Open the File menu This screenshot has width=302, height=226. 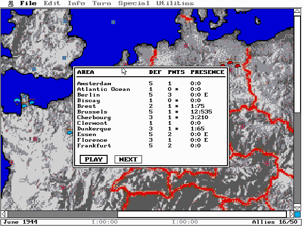point(28,3)
